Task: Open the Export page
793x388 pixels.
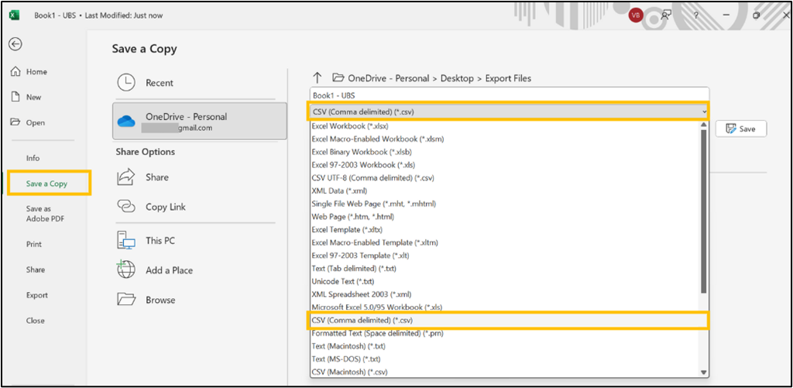Action: coord(37,295)
